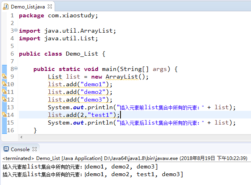
Task: Click the warning marker on line 11
Action: point(4,91)
